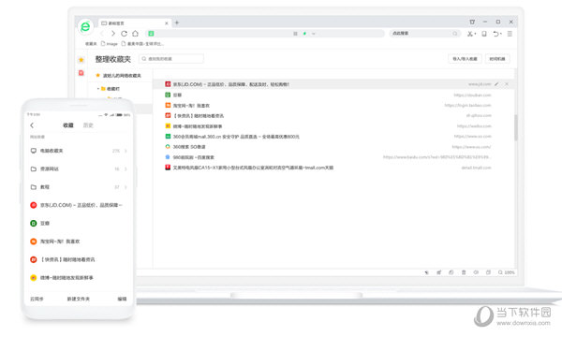Go forward with the browser forward arrow
The height and width of the screenshot is (337, 562).
pyautogui.click(x=113, y=34)
